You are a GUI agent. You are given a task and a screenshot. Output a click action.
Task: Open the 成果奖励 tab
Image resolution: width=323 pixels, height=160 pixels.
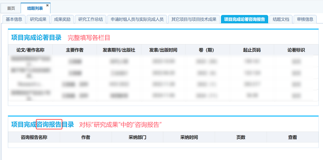pos(62,19)
